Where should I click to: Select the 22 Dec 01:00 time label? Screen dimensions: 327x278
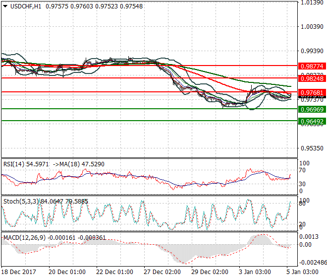pos(114,272)
